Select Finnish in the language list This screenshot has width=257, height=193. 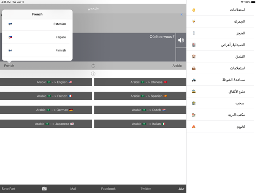click(x=37, y=50)
